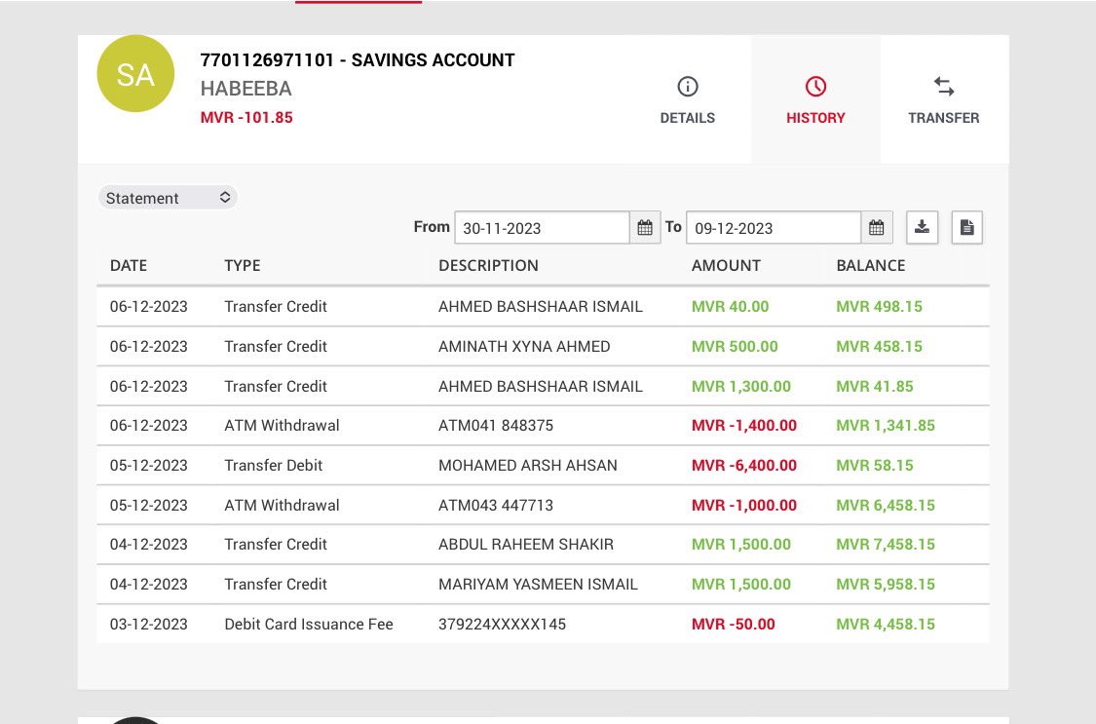The width and height of the screenshot is (1096, 724).
Task: Select the ATM043 447713 description
Action: click(496, 506)
